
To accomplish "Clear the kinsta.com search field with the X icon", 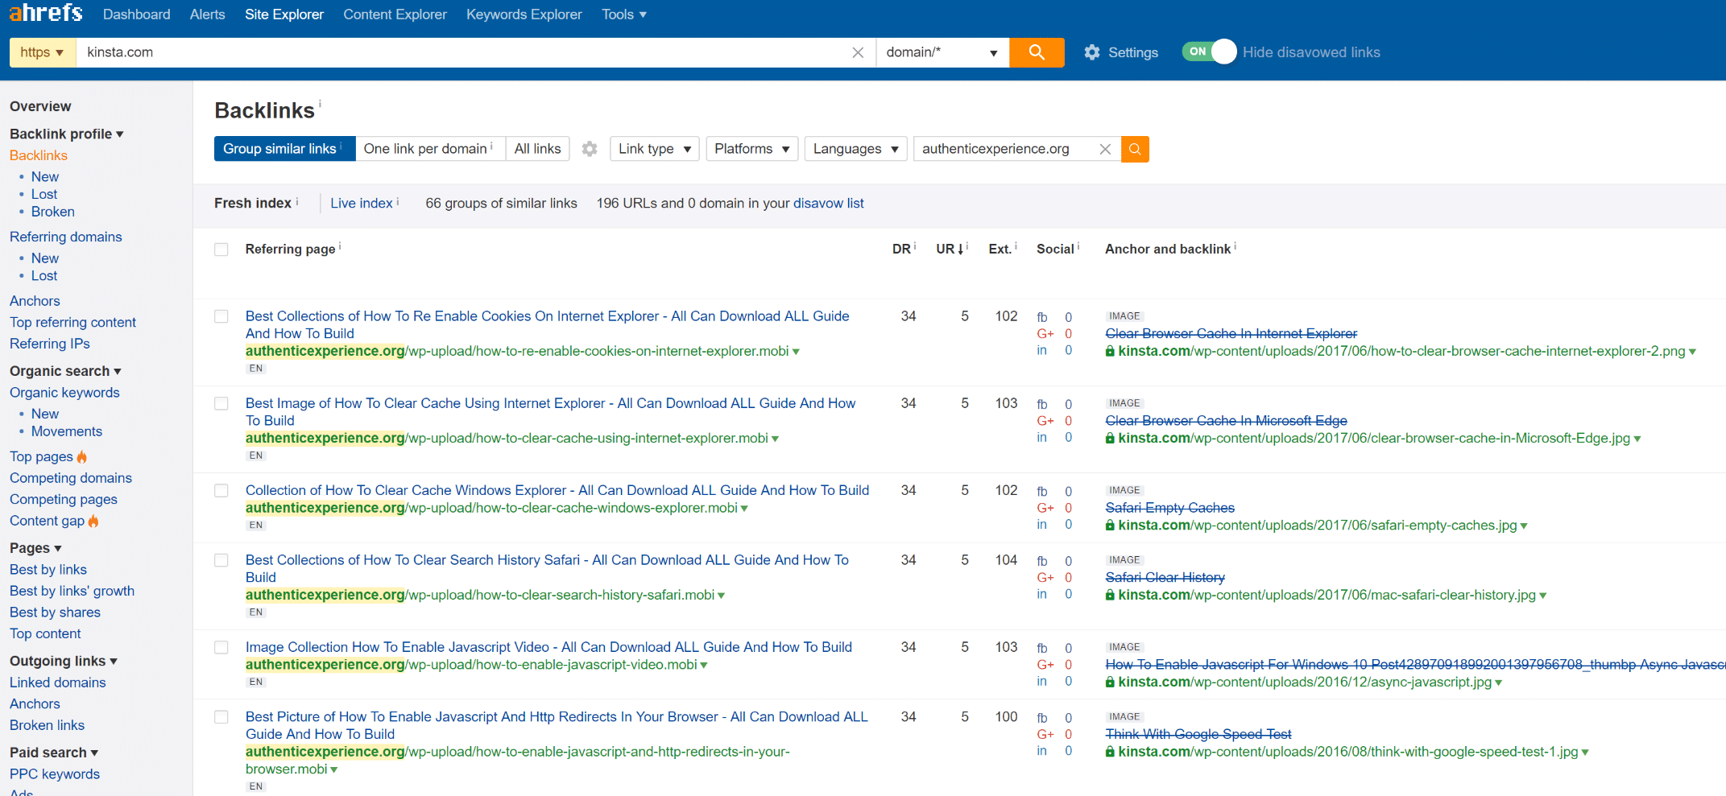I will (857, 52).
